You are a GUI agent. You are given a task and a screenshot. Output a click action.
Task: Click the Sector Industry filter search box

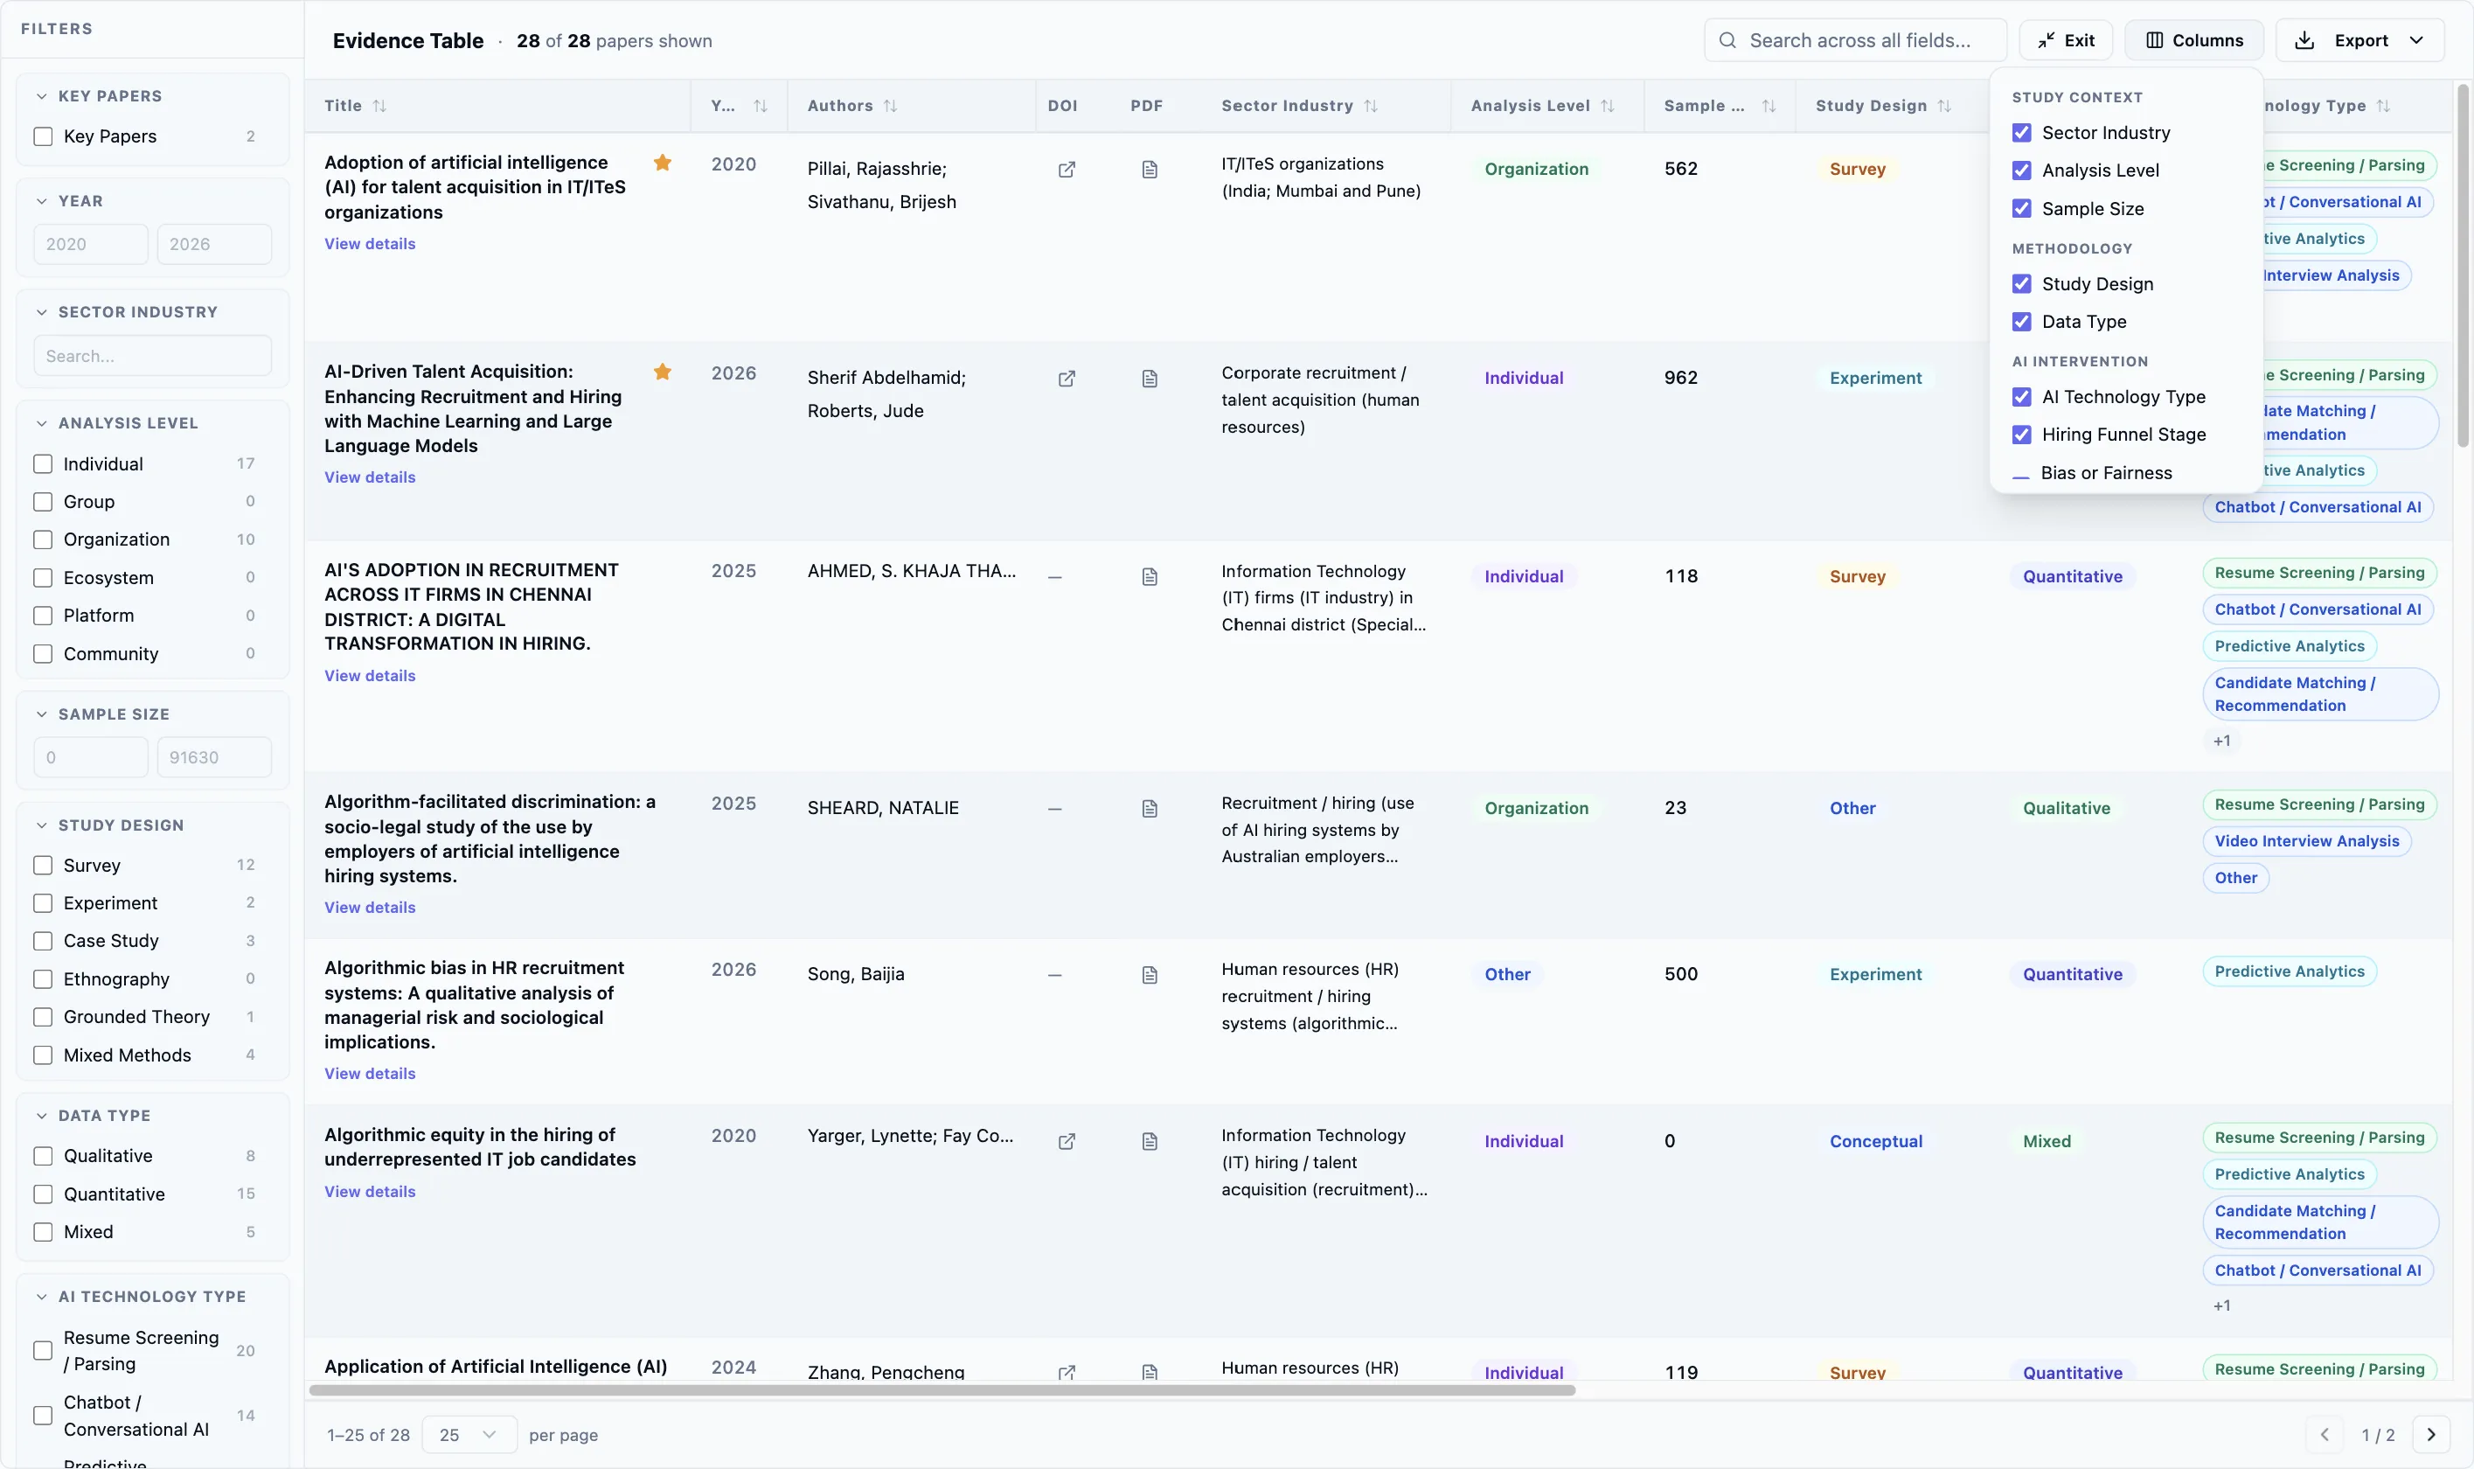pyautogui.click(x=152, y=357)
